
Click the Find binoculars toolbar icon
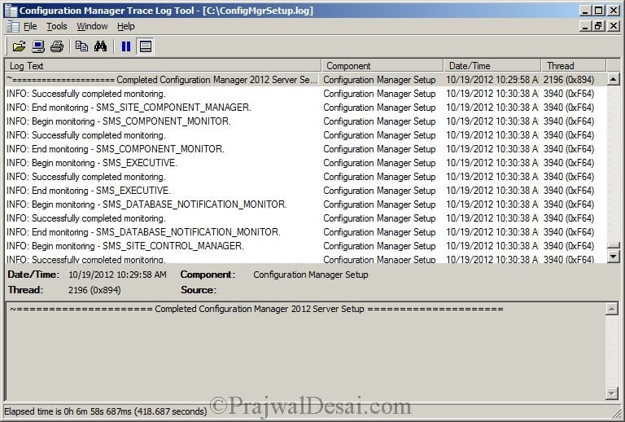pyautogui.click(x=100, y=46)
